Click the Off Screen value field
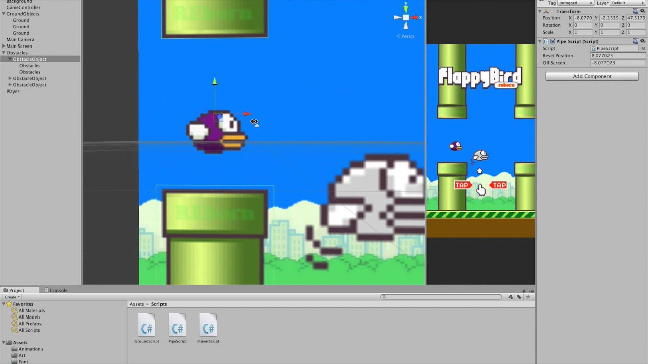648x364 pixels. pos(618,63)
